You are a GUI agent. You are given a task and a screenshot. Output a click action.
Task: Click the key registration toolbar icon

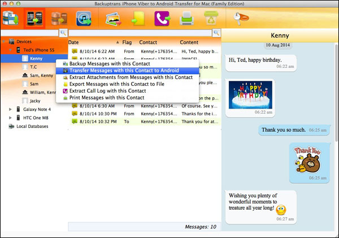pos(241,18)
